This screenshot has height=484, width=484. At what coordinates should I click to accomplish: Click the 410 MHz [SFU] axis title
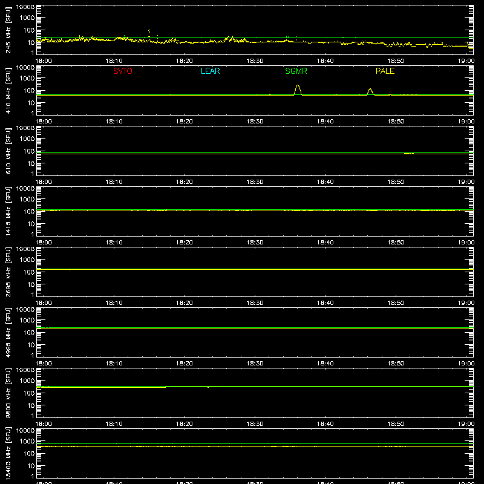(x=8, y=91)
